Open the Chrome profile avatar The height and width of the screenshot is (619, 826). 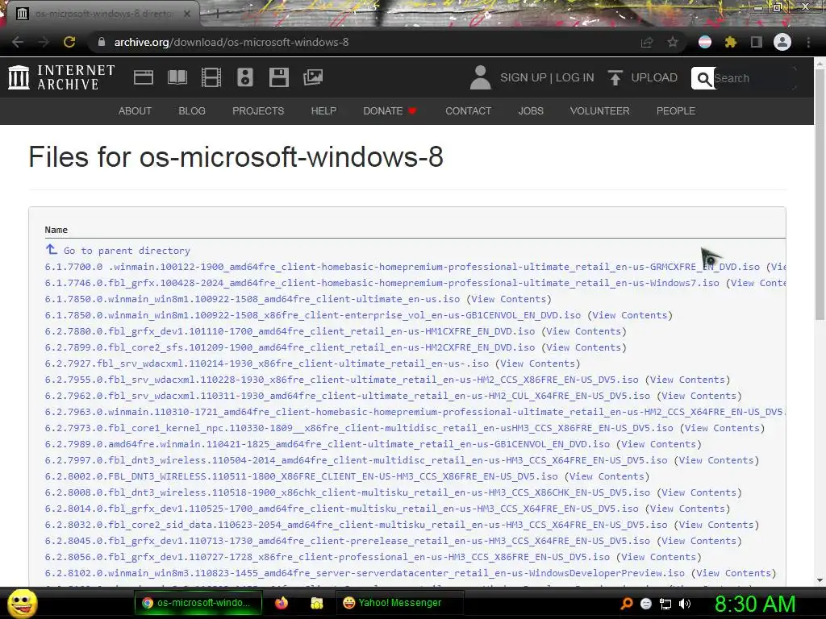point(782,42)
